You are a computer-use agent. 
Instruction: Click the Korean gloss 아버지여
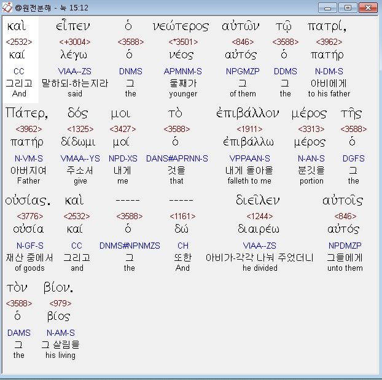click(28, 171)
